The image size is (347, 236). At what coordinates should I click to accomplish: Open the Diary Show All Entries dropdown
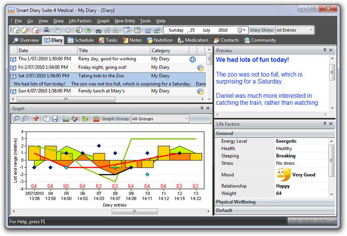tap(311, 30)
